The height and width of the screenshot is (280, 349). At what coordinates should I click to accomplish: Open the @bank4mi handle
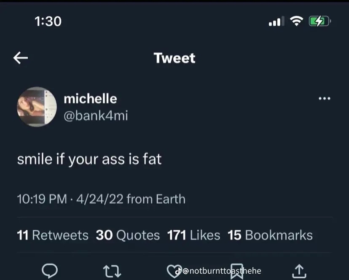(x=95, y=115)
